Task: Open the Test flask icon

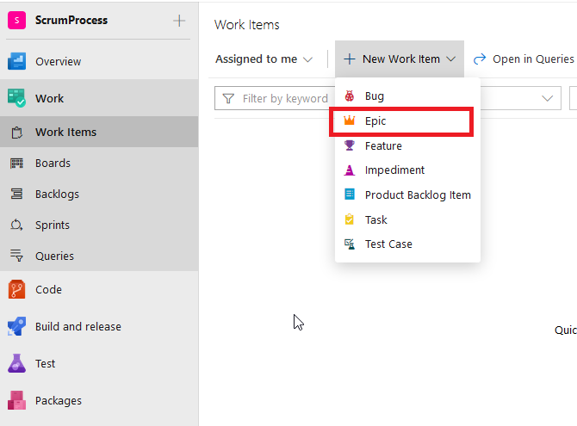Action: pos(17,363)
